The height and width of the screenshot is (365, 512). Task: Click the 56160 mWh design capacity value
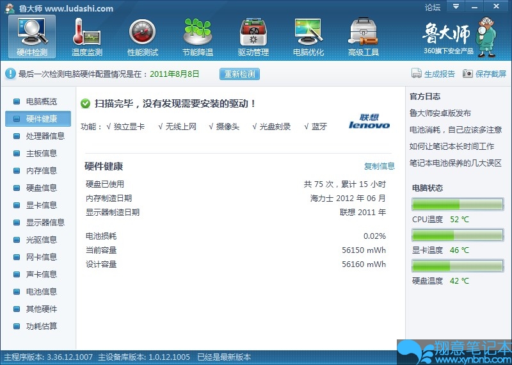[364, 264]
